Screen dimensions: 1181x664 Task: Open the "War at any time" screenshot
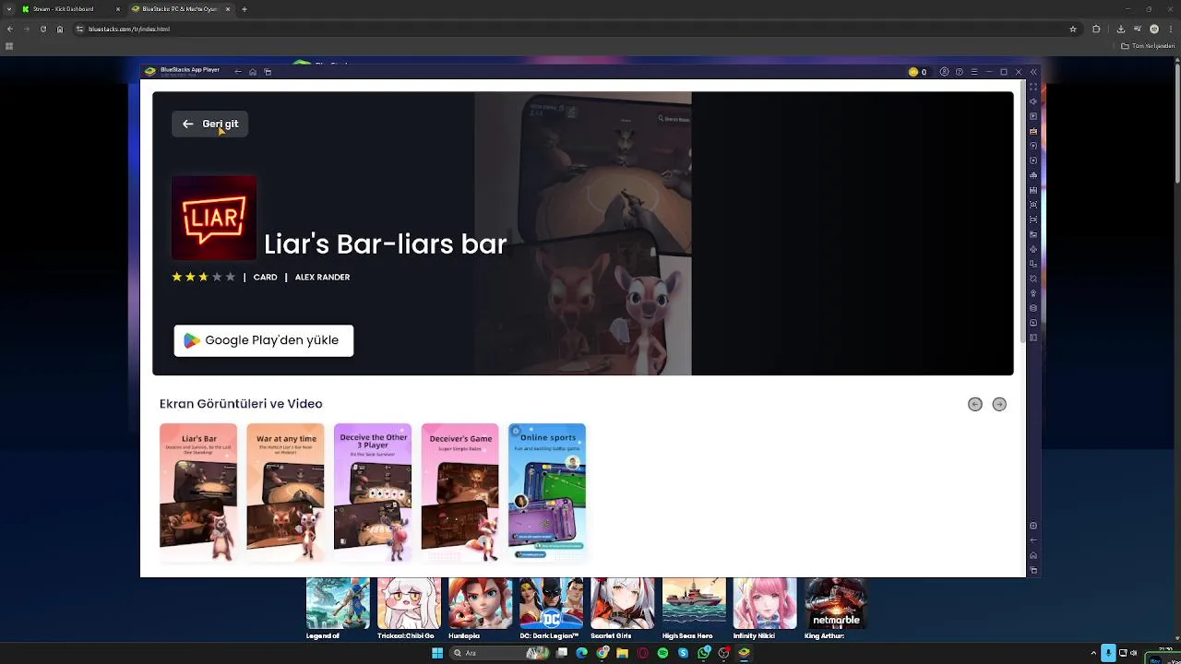pos(286,492)
